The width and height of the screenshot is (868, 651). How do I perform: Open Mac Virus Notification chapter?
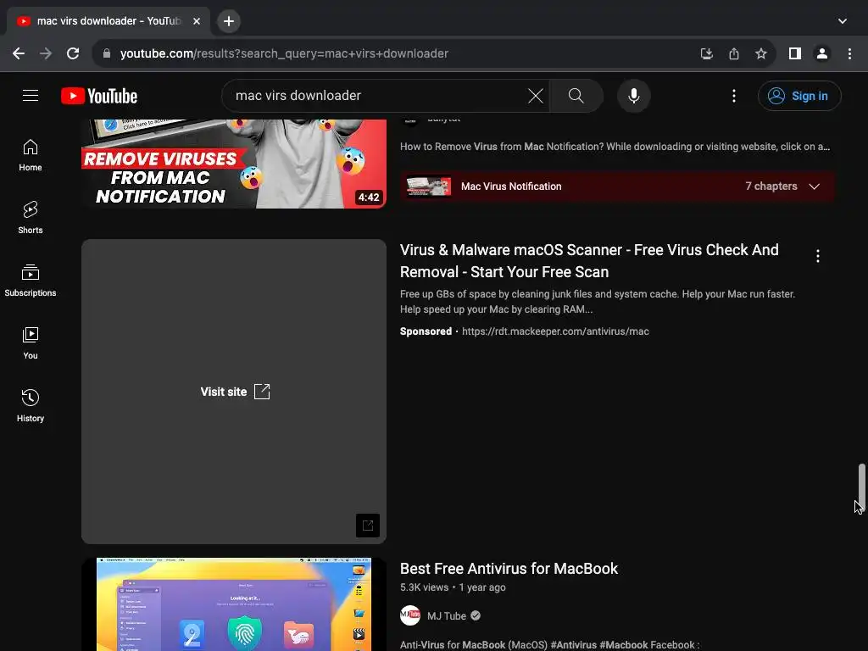pyautogui.click(x=617, y=186)
